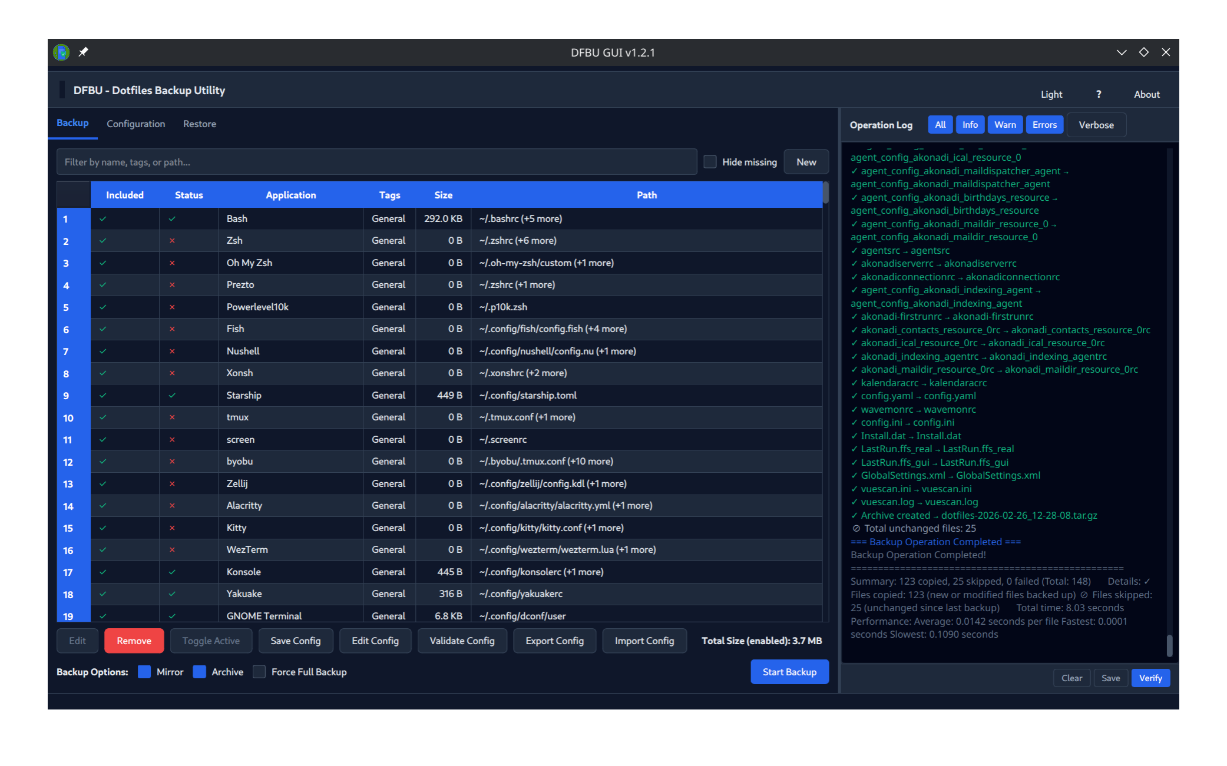Start the backup operation
Screen dimensions: 1227x766
tap(789, 672)
